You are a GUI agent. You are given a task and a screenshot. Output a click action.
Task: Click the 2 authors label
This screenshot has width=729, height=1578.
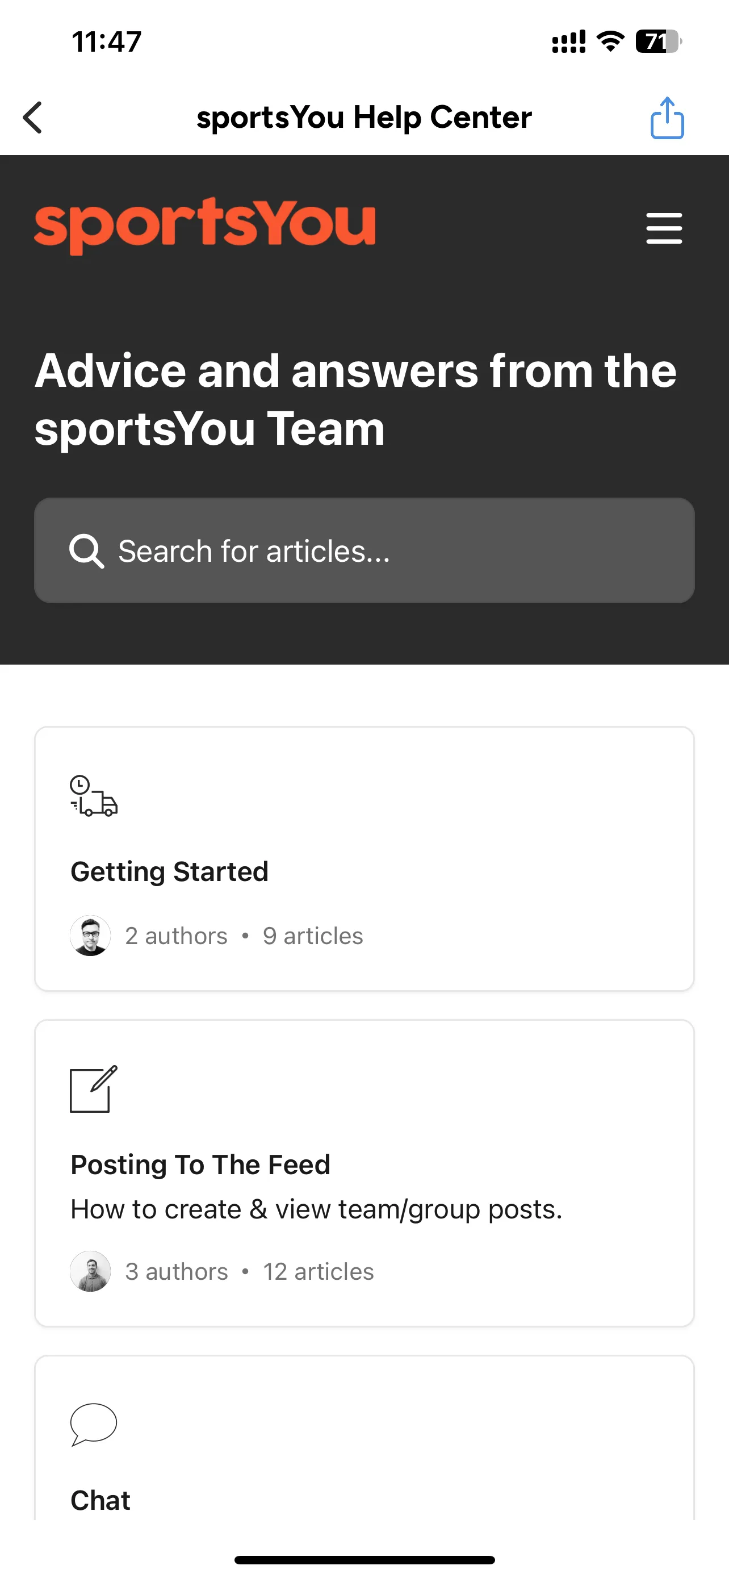click(x=176, y=936)
